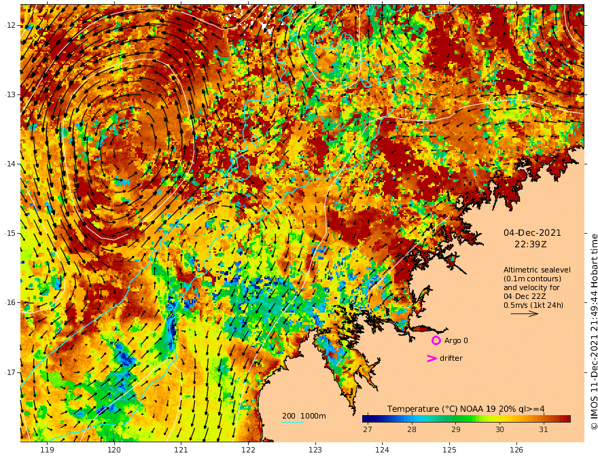Click the 30 colorbar tick value
The width and height of the screenshot is (598, 462).
coord(499,429)
